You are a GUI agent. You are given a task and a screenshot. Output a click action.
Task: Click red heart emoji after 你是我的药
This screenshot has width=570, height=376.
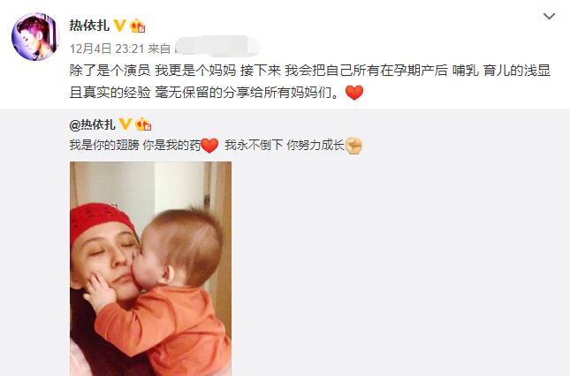(209, 146)
